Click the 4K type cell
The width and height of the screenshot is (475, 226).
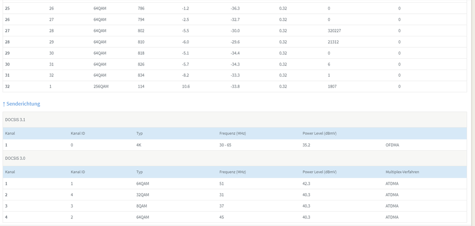(139, 145)
